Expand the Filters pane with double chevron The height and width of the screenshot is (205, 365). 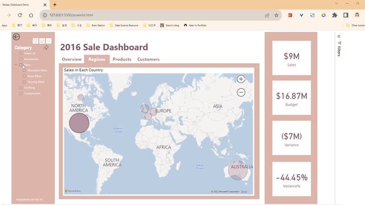339,36
